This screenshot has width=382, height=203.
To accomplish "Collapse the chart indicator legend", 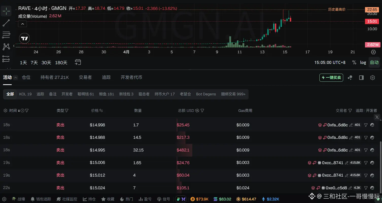I will pos(23,24).
